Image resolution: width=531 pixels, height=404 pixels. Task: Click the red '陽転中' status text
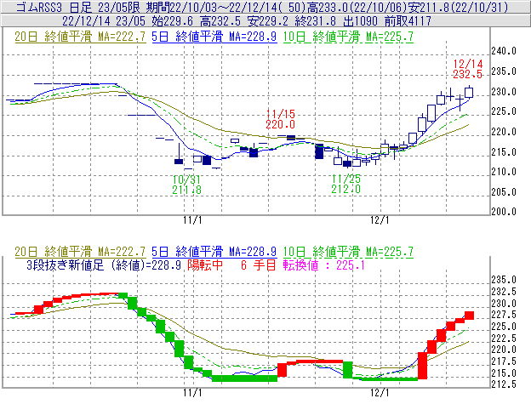pos(205,265)
